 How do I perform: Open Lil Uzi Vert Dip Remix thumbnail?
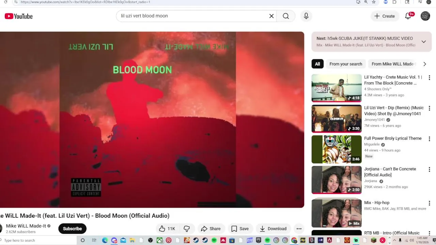pyautogui.click(x=337, y=119)
